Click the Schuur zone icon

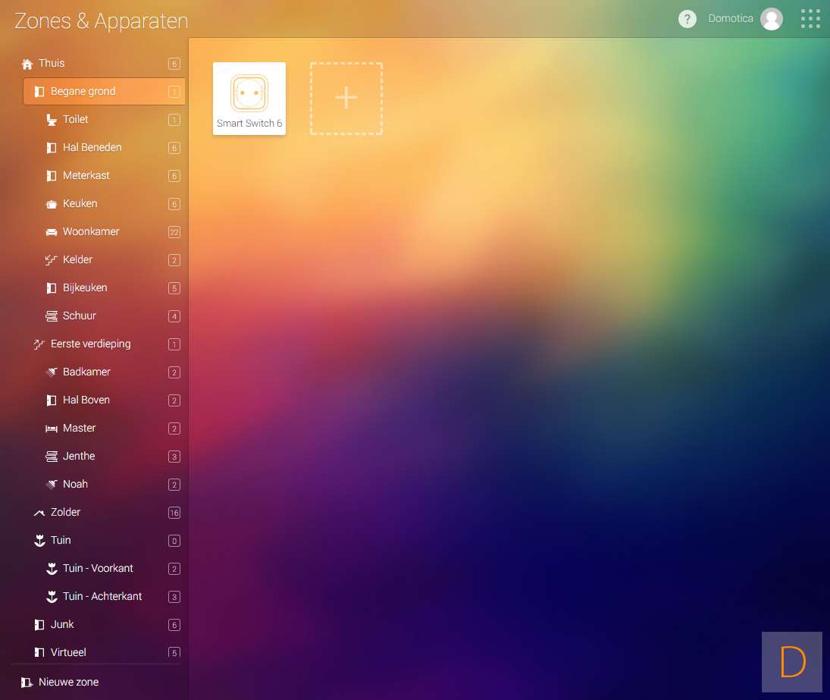(52, 316)
